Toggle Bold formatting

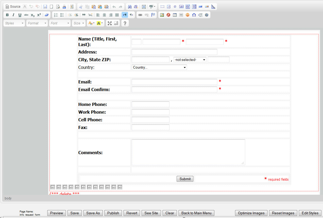(7, 15)
